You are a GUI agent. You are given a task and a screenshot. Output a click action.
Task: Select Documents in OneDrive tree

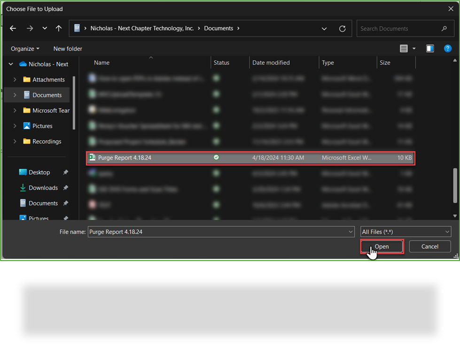[43, 95]
